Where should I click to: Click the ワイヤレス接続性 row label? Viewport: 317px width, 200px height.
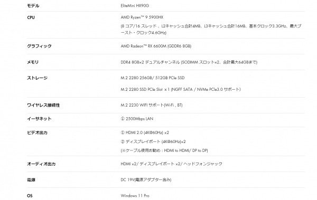pos(43,105)
